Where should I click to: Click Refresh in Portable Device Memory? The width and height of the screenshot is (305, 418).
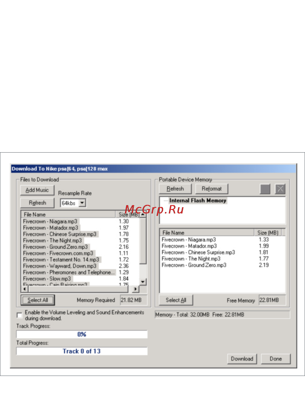point(175,189)
